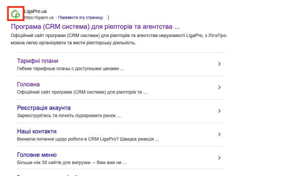Click the chevron beside Тарифні плани
This screenshot has width=303, height=176.
pos(219,64)
